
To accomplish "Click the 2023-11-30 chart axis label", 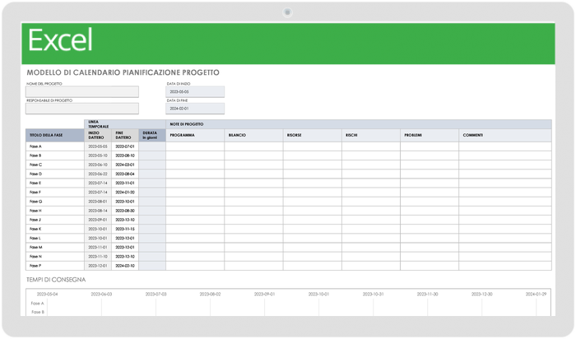I will coord(428,295).
